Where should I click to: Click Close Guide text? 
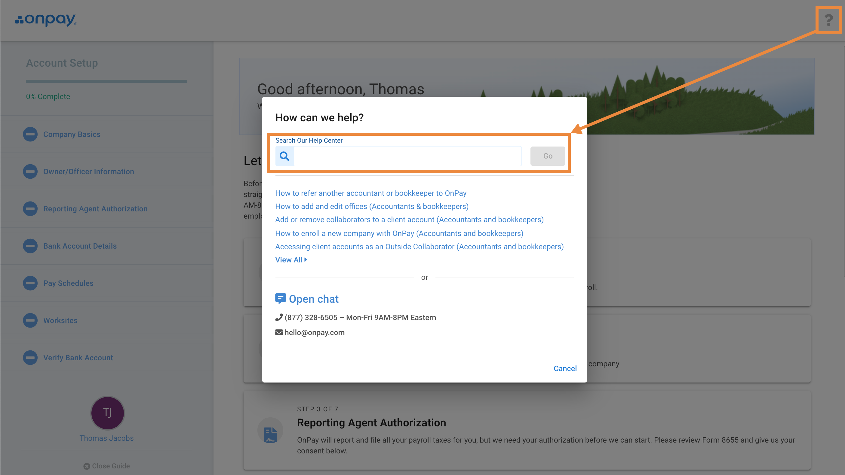[111, 466]
